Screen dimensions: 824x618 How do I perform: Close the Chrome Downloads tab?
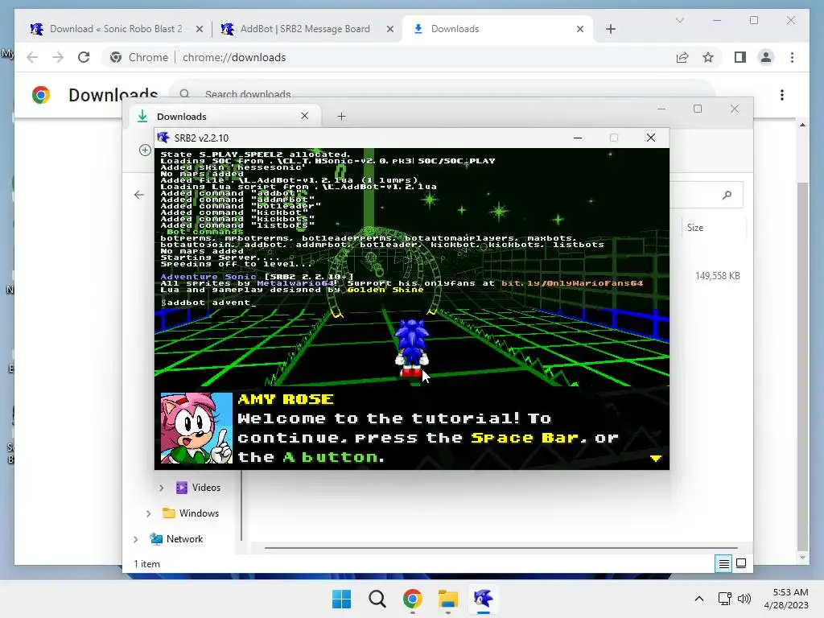pos(580,30)
